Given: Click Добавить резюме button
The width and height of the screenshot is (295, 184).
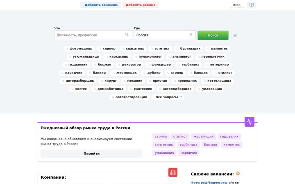Looking at the screenshot, I should click(141, 5).
